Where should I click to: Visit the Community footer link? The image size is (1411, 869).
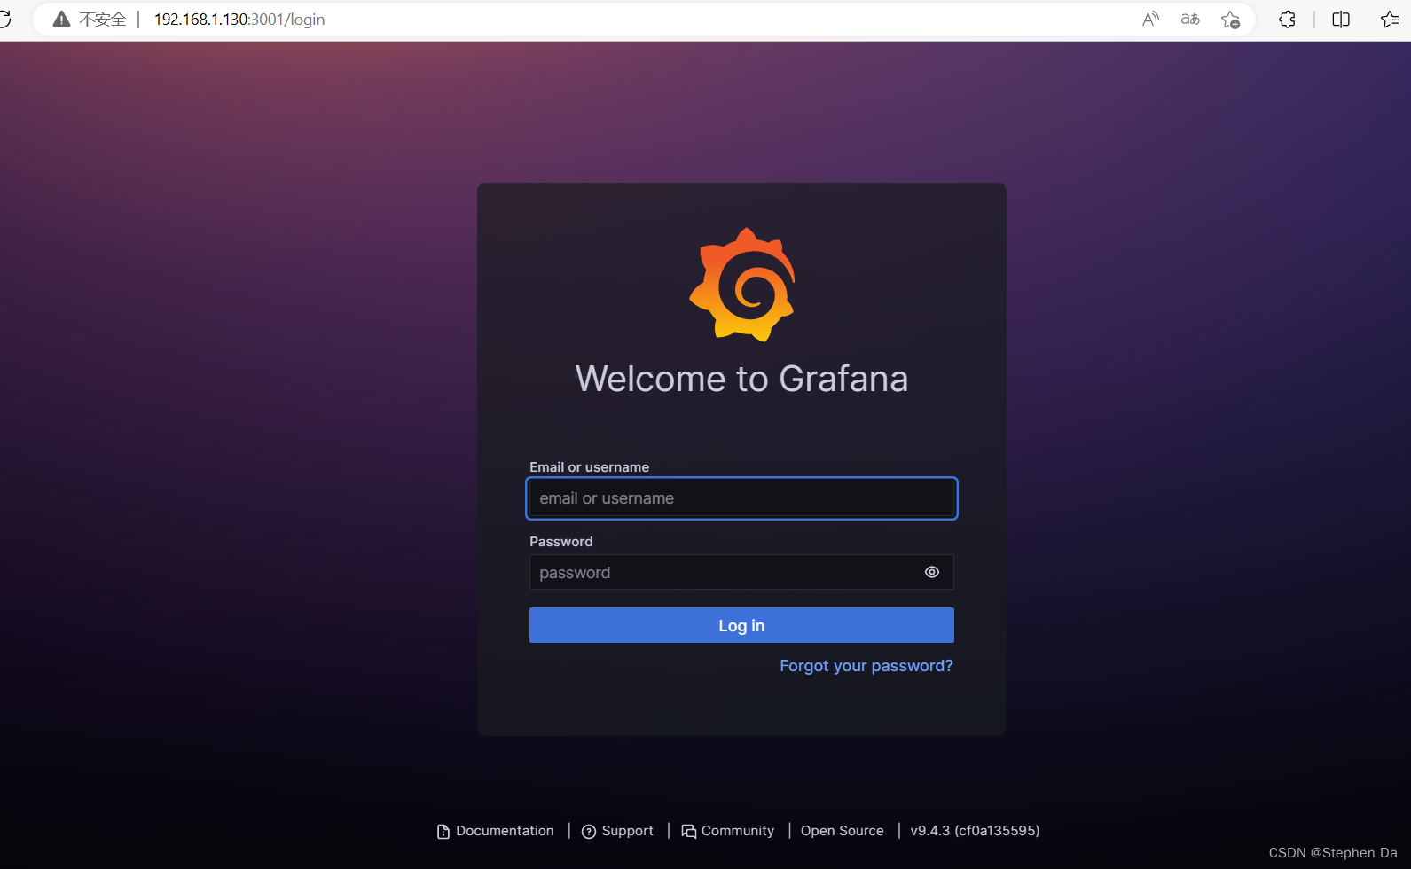pyautogui.click(x=727, y=831)
